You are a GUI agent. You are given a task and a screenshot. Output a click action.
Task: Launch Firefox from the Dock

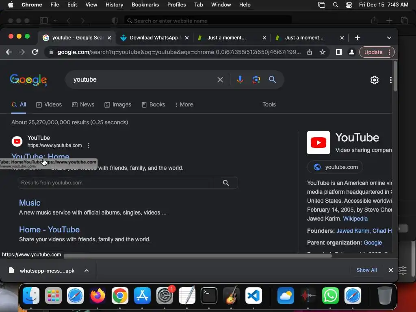pos(97,295)
